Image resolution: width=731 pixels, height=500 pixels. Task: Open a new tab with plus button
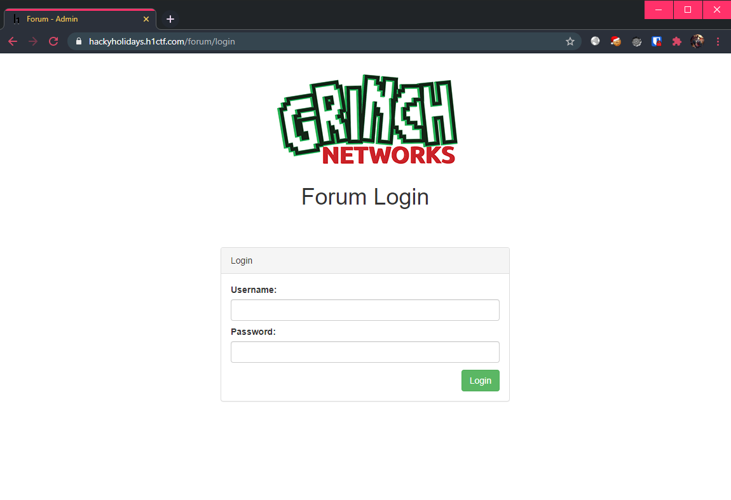pos(170,19)
